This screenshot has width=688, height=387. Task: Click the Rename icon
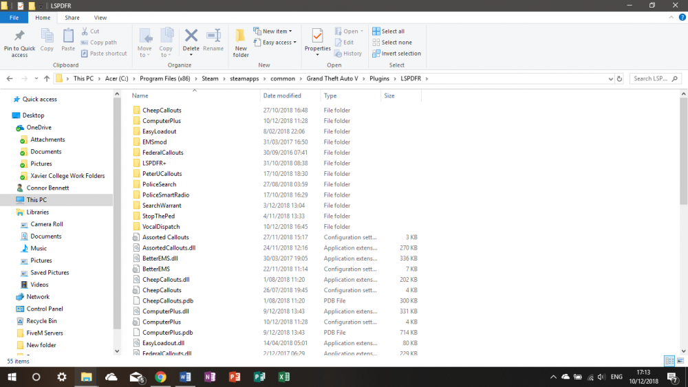tap(213, 36)
